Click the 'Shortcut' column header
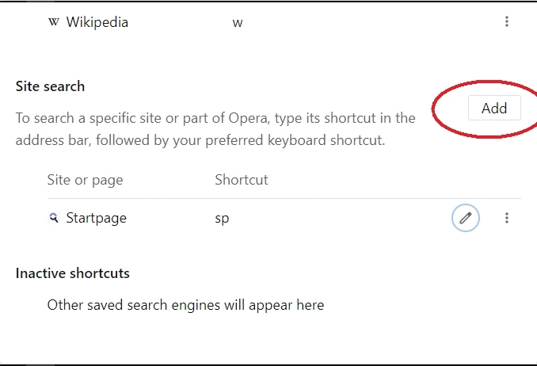Viewport: 537px width, 366px height. 242,180
